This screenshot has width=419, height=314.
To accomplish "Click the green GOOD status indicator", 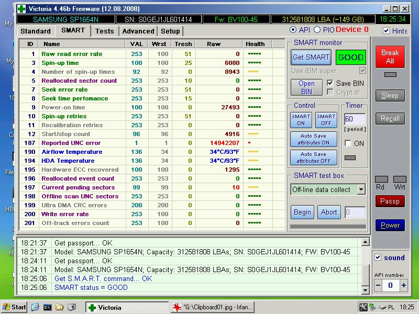I will tap(350, 57).
